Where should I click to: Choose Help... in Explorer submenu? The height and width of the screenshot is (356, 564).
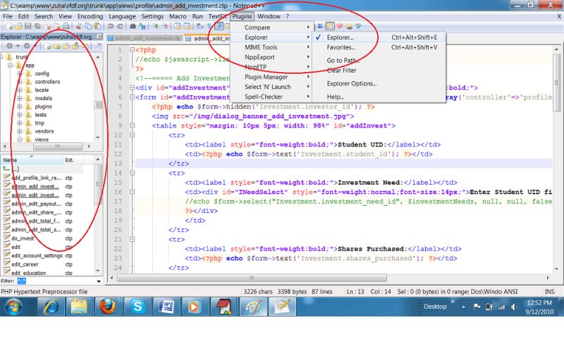[379, 97]
